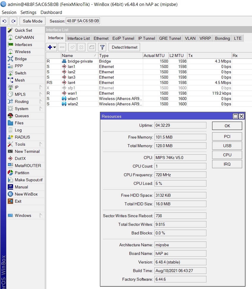Click the Redo arrow icon
252x289 pixels.
pos(13,21)
